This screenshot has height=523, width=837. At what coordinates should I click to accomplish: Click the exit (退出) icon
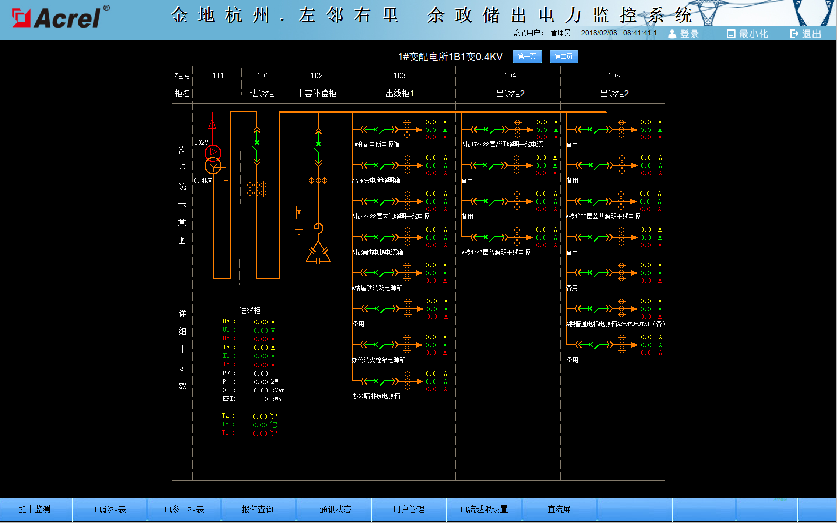(794, 34)
